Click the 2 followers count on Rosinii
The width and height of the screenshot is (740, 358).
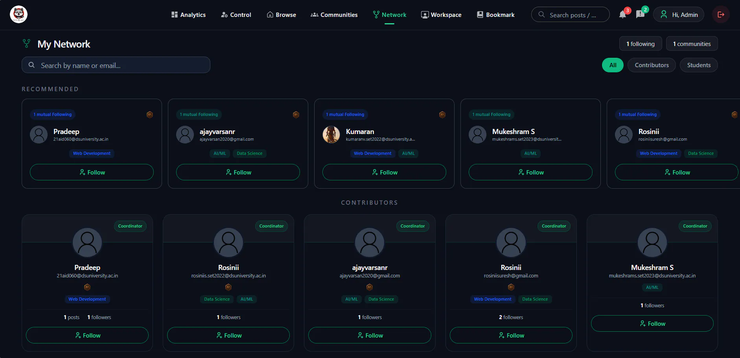click(511, 317)
